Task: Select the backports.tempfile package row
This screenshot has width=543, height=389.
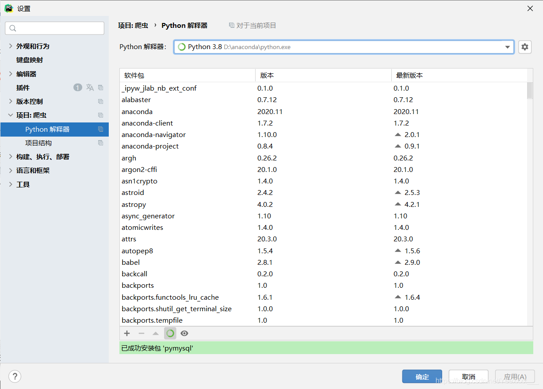Action: (323, 320)
